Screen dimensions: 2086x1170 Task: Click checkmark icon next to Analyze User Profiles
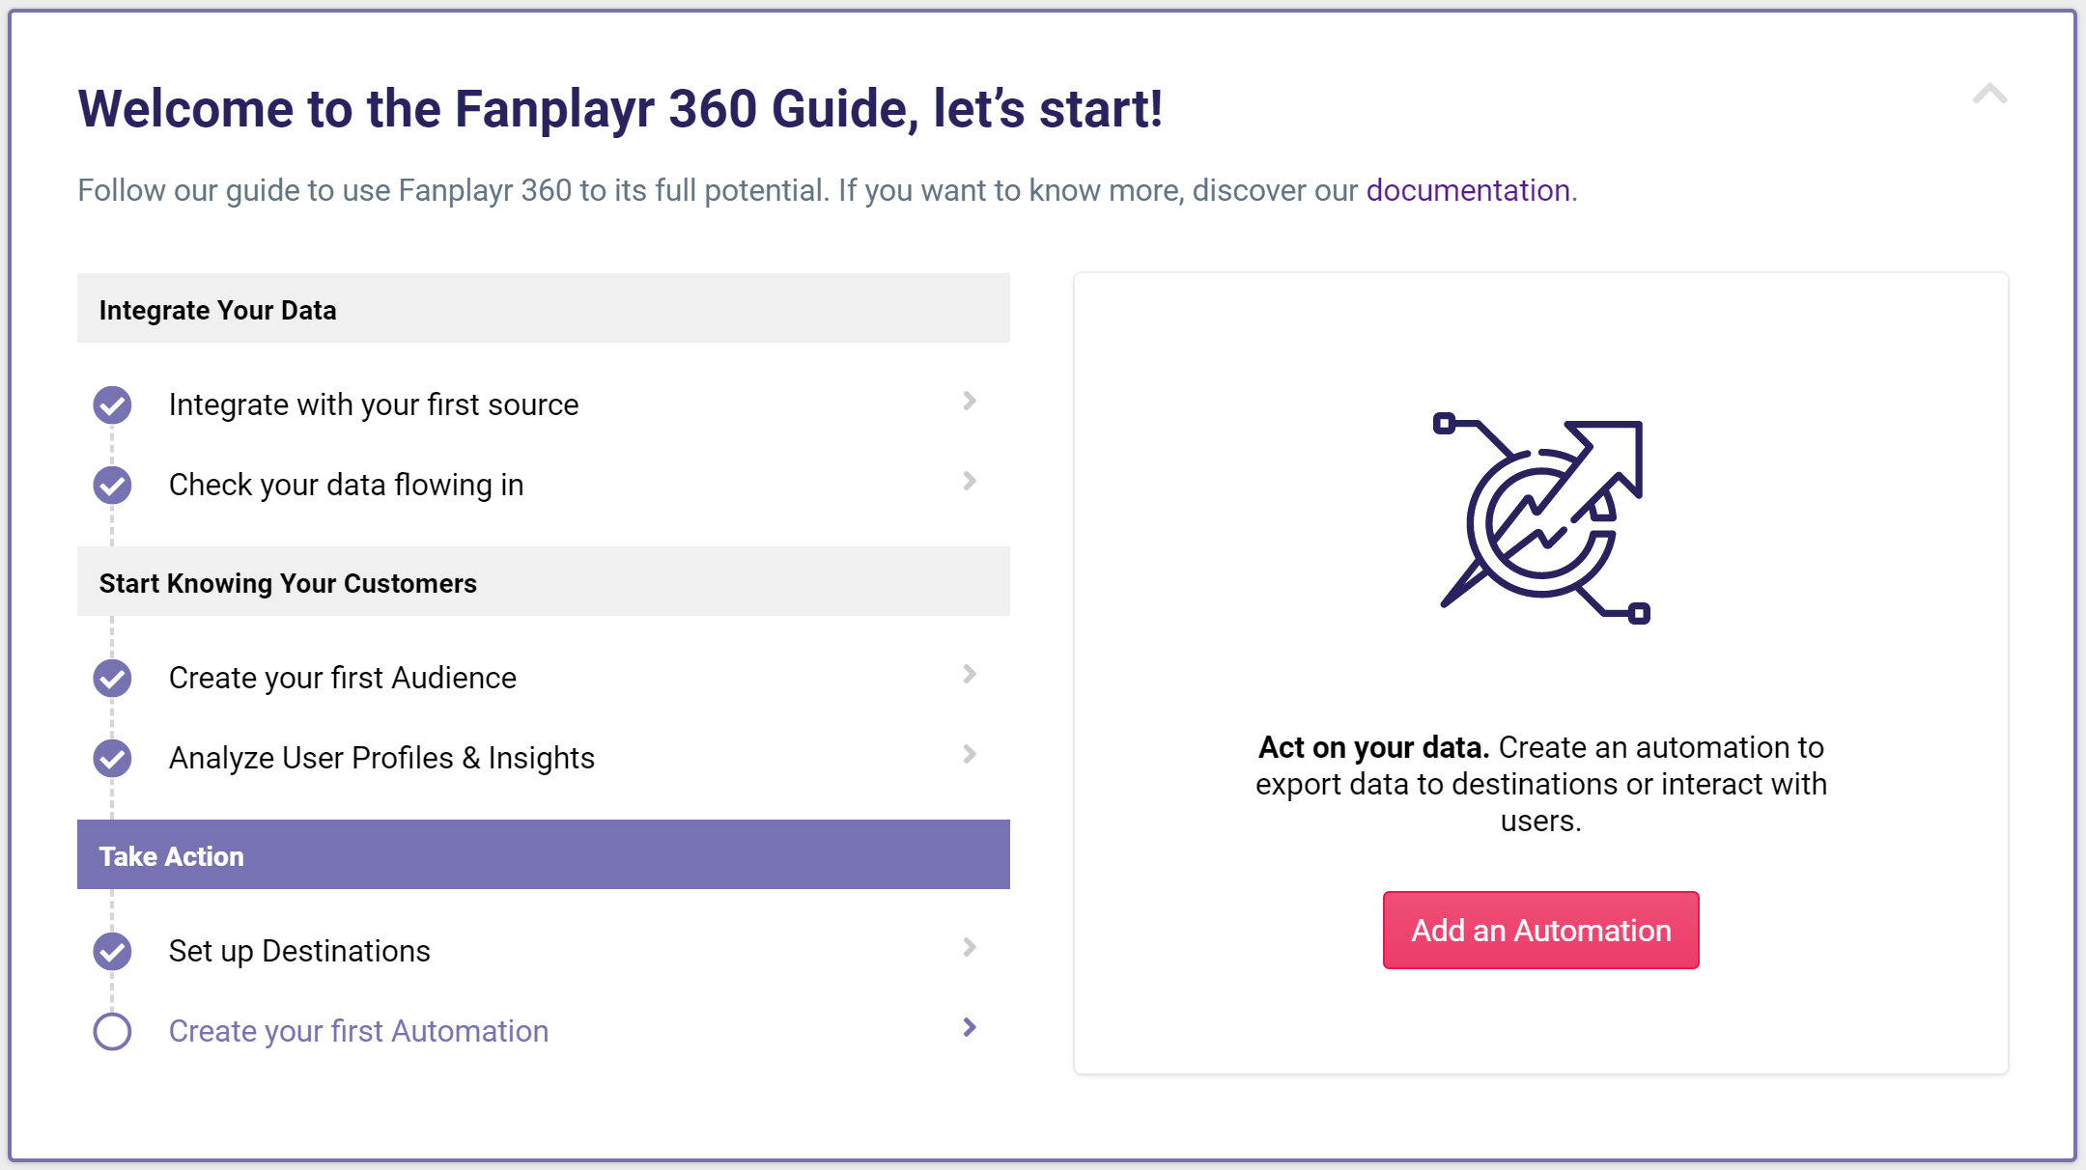point(112,758)
